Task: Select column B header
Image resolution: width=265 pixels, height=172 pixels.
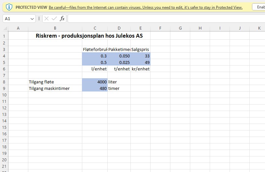Action: coord(55,28)
